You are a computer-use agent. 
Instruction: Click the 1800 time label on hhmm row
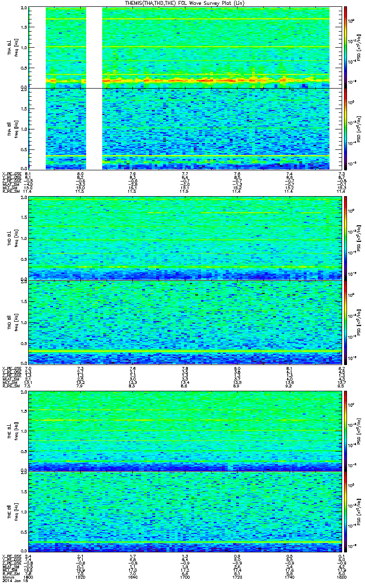point(341,577)
